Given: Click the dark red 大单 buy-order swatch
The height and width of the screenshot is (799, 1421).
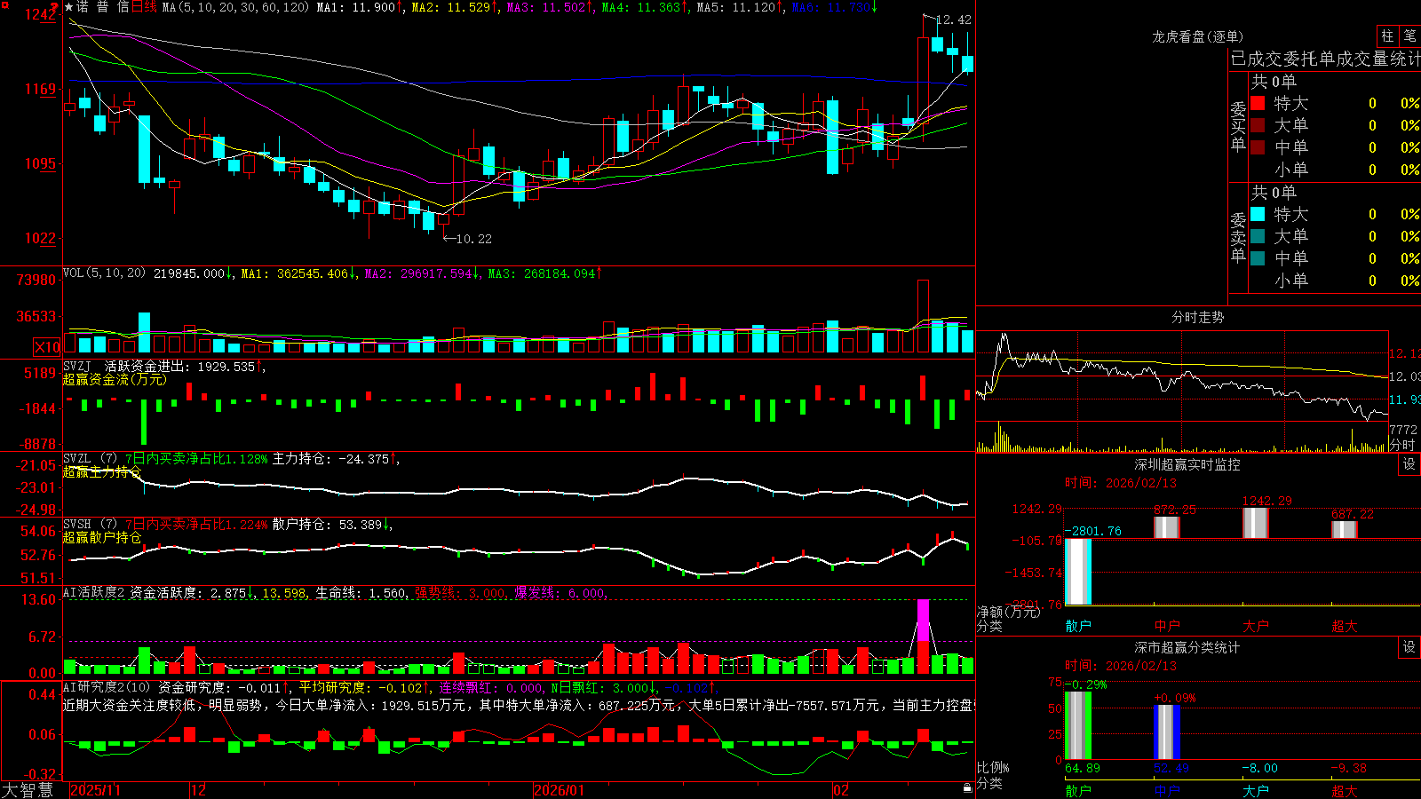Looking at the screenshot, I should pos(1258,125).
